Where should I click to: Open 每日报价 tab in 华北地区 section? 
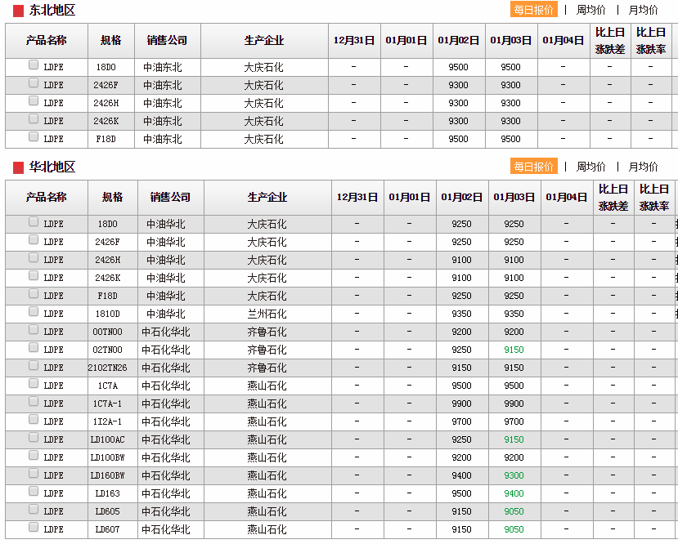(533, 167)
